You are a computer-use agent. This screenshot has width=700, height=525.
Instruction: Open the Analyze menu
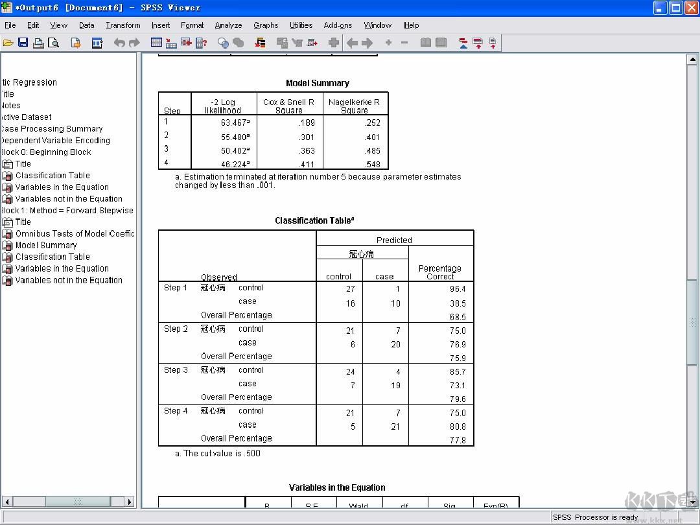(x=229, y=25)
